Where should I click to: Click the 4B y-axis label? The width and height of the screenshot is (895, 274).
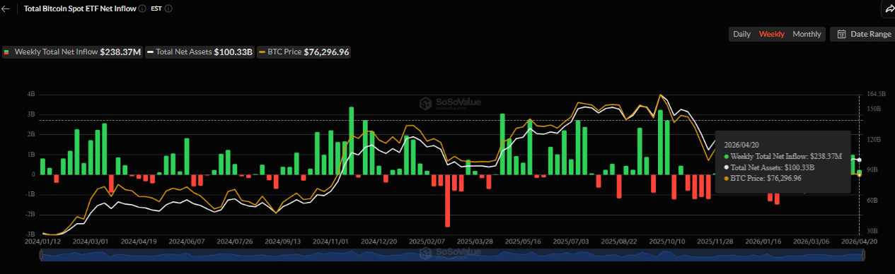pyautogui.click(x=31, y=94)
